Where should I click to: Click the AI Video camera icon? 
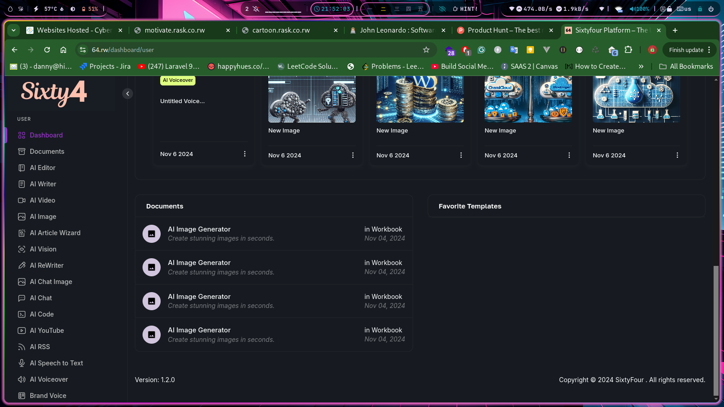click(22, 200)
